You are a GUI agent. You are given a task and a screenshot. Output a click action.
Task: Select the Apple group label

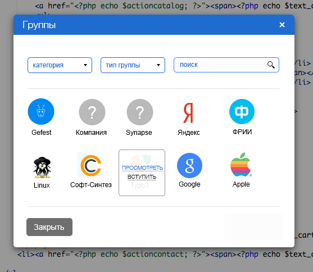pyautogui.click(x=241, y=184)
